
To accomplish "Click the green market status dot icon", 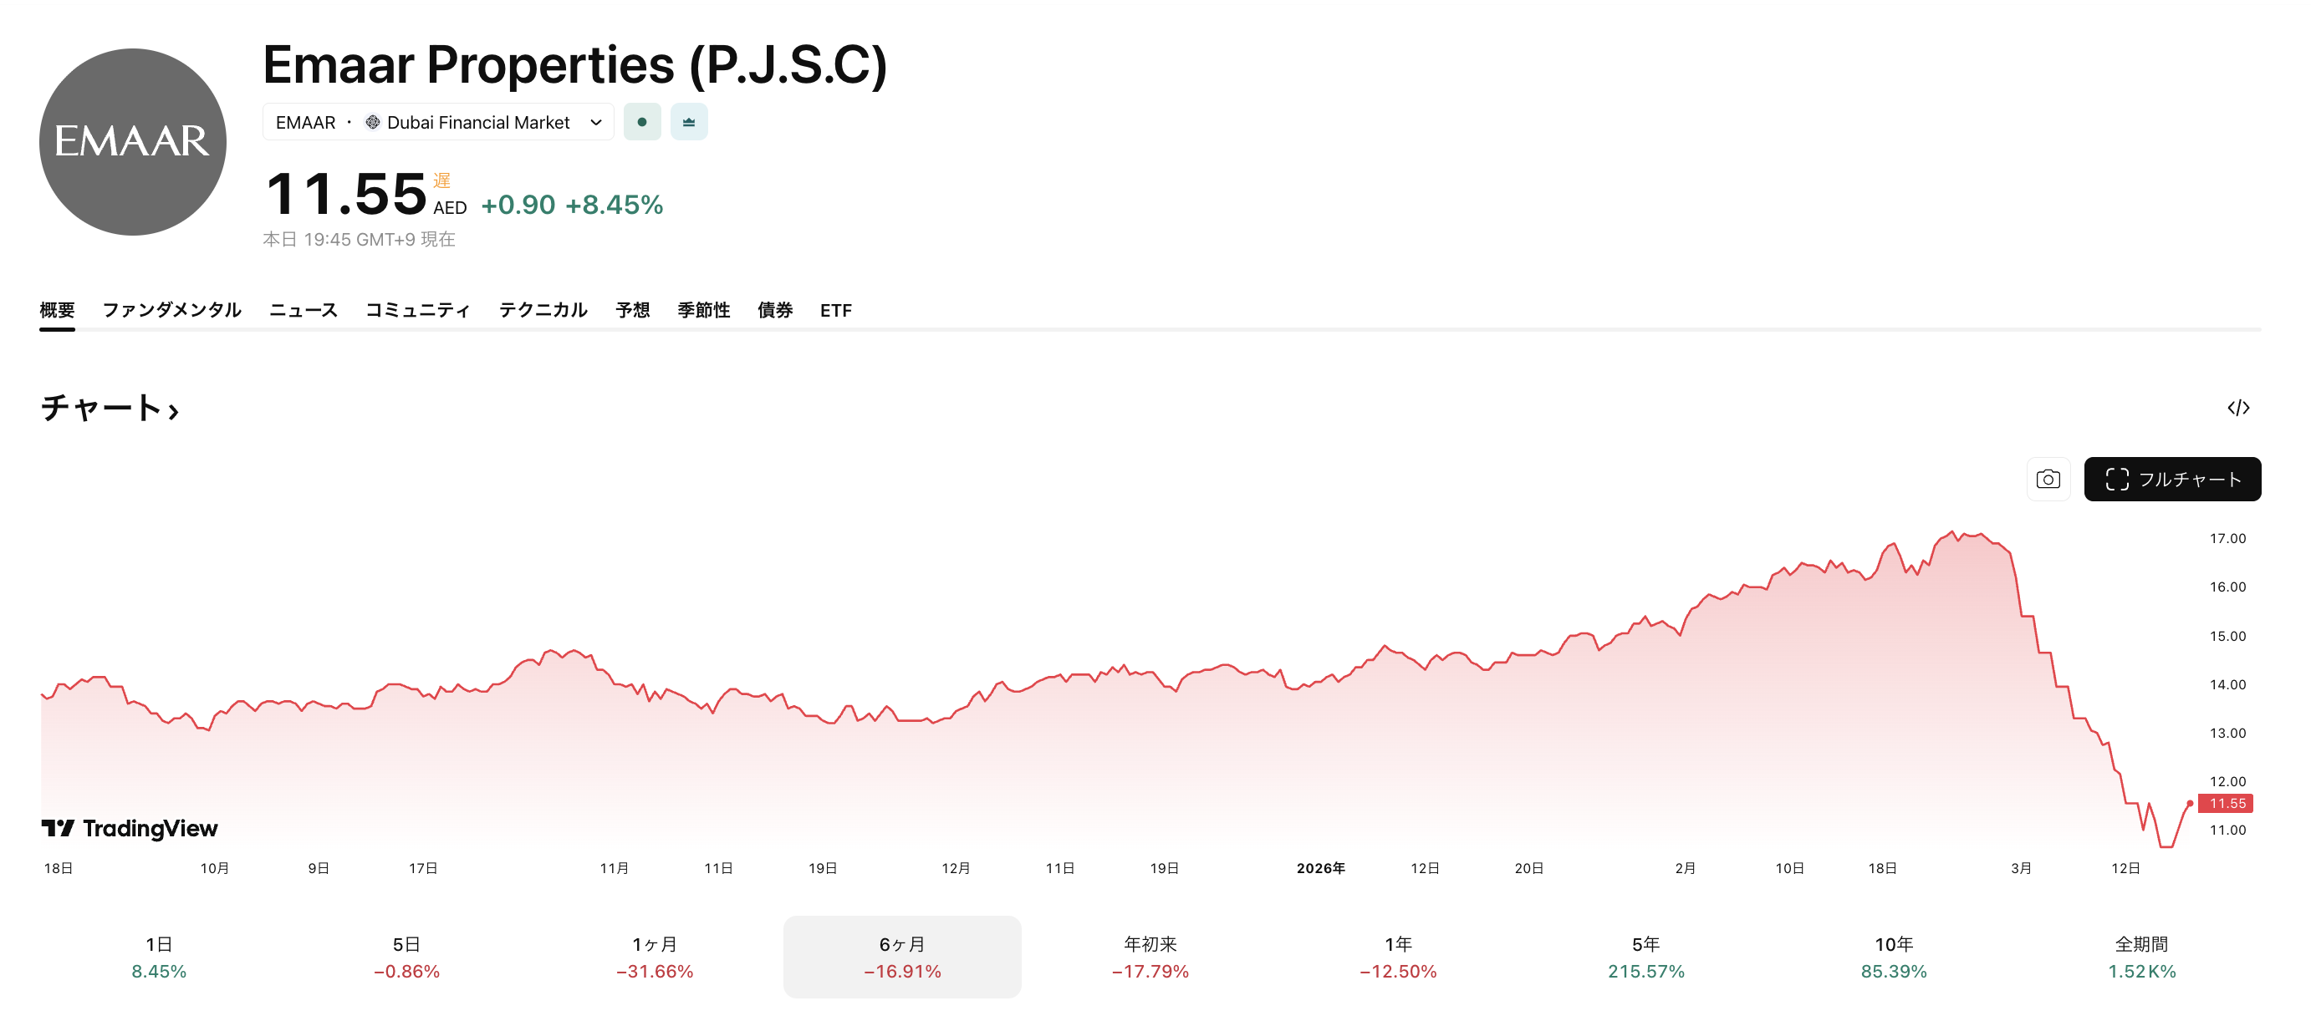I will pyautogui.click(x=641, y=122).
